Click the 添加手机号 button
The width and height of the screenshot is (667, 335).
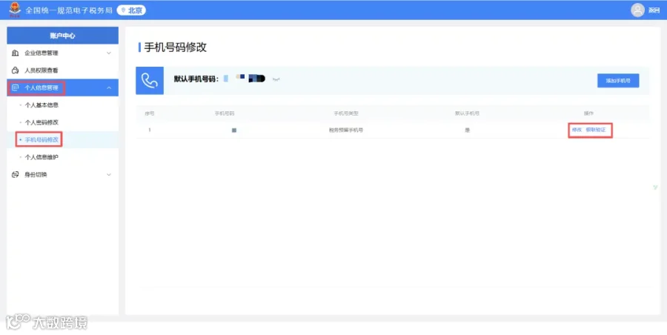tap(618, 81)
